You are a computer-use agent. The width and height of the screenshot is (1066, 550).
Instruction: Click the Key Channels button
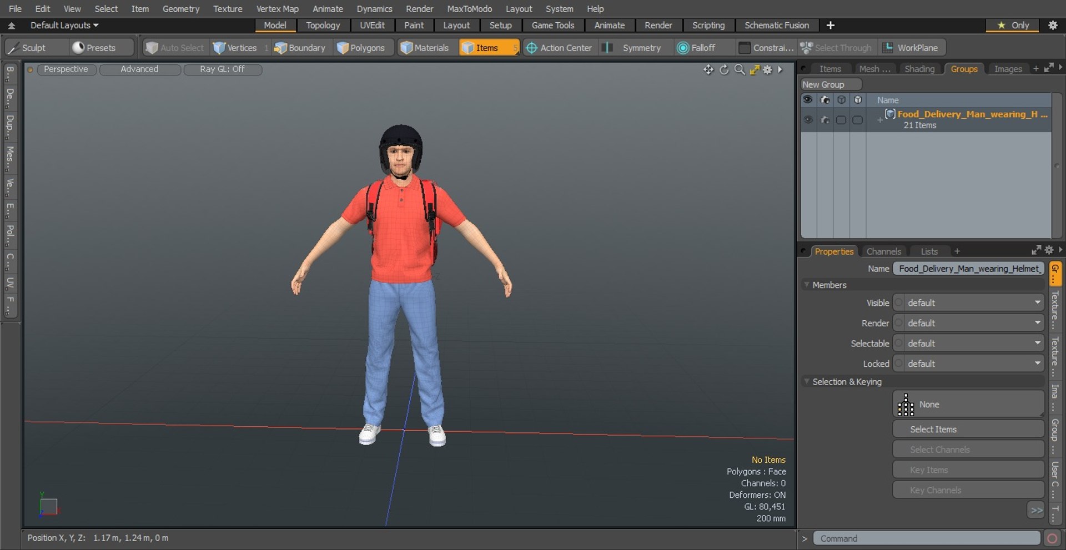968,490
